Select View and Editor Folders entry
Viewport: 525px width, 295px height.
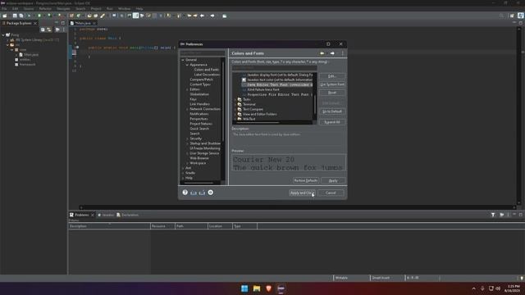point(259,114)
